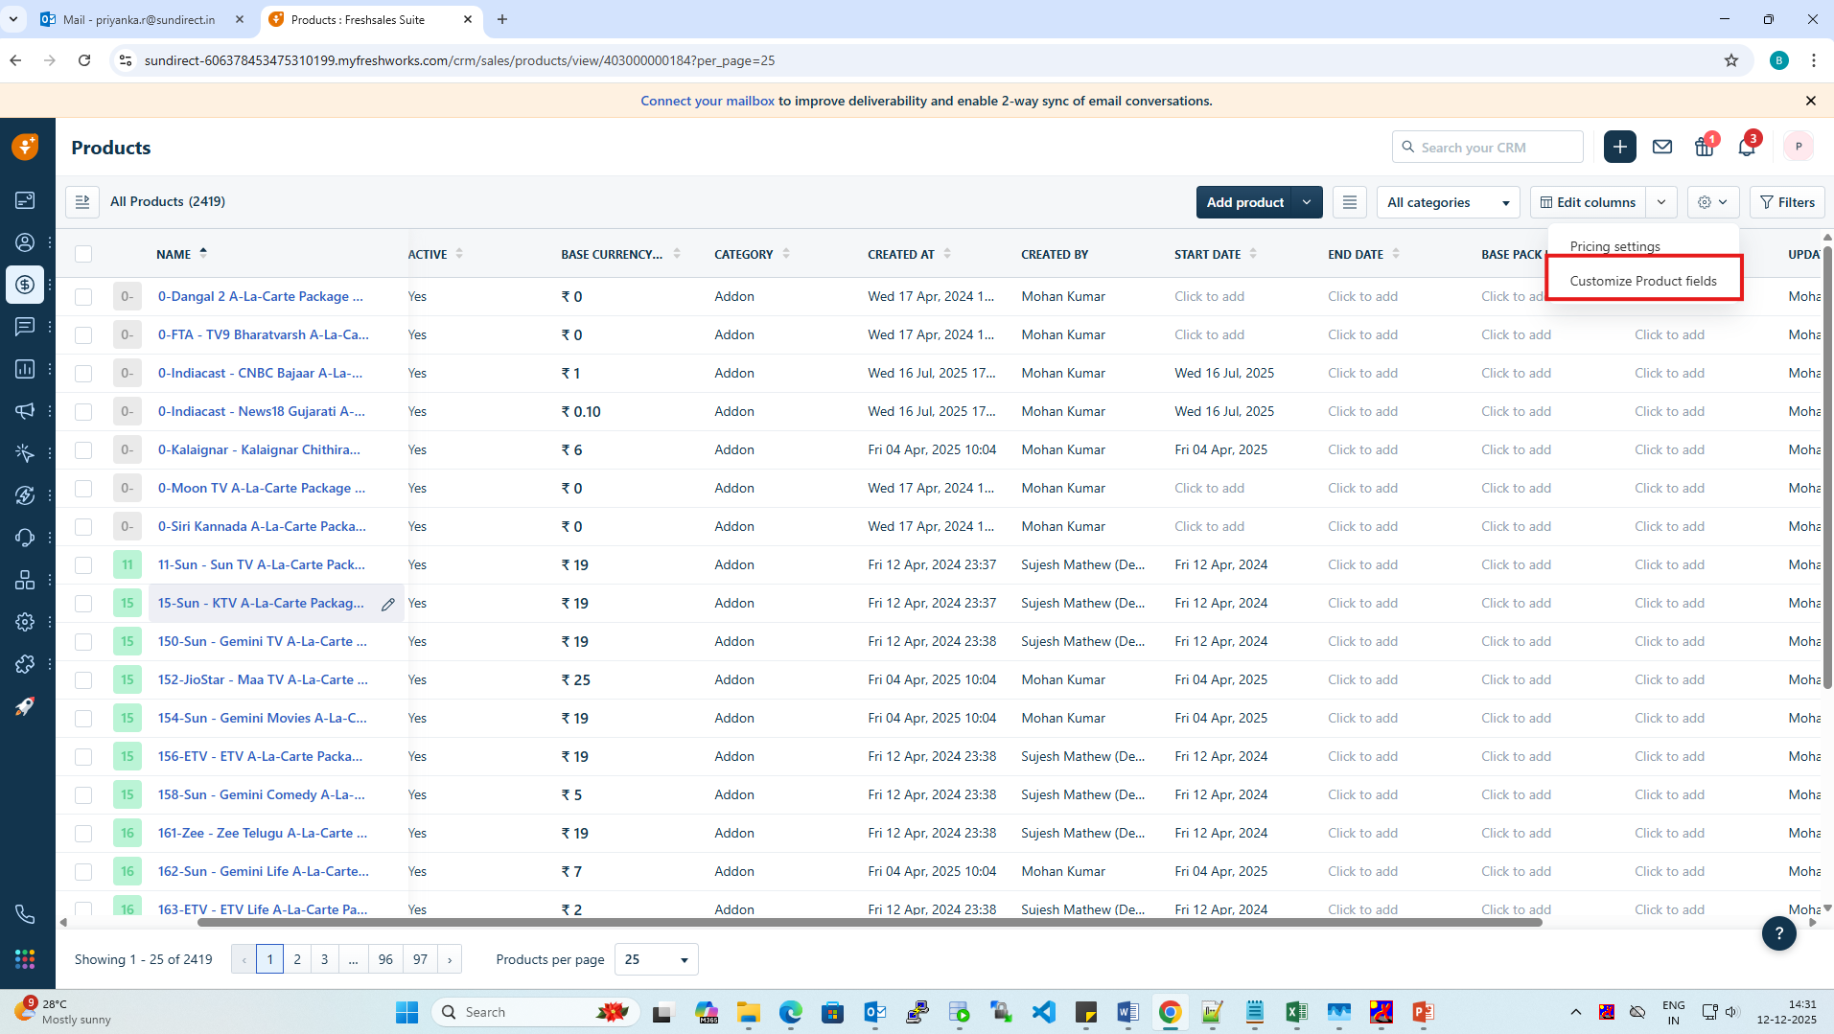The height and width of the screenshot is (1034, 1834).
Task: Click the Connect your mailbox link
Action: [707, 101]
